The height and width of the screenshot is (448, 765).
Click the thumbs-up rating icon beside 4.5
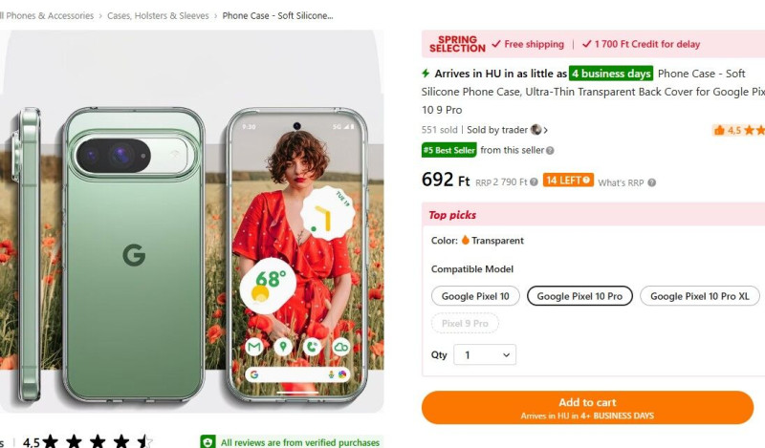[x=719, y=130]
